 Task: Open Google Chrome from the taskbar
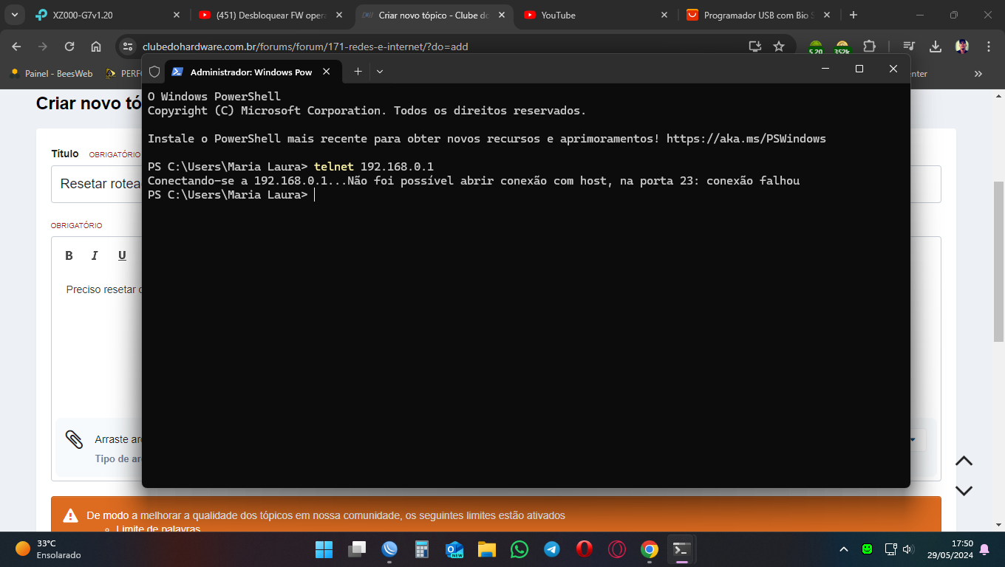[650, 549]
